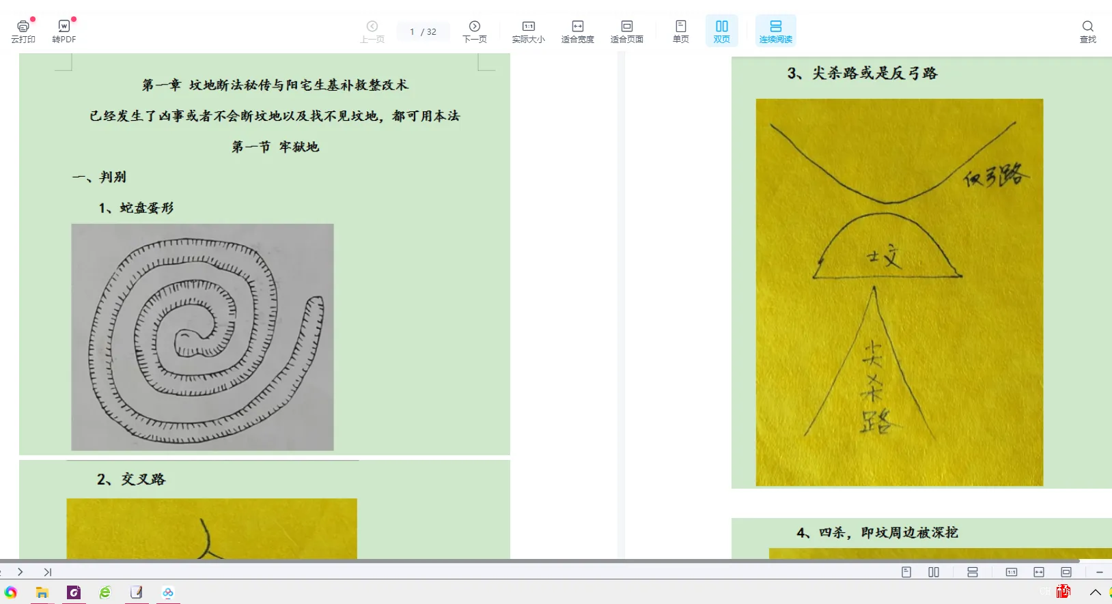Open the find (查找) search tool
Screen dimensions: 1112x604
coord(1088,31)
